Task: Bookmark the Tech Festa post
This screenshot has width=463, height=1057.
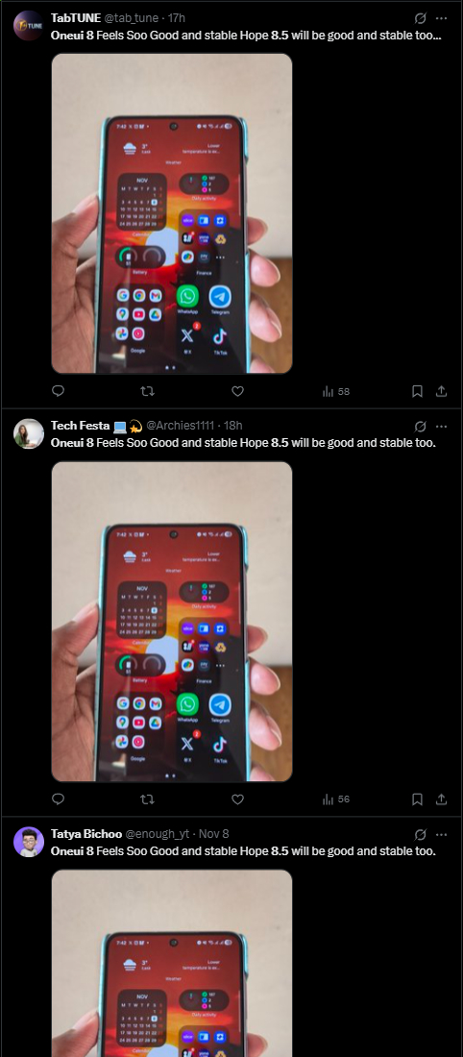Action: click(417, 799)
